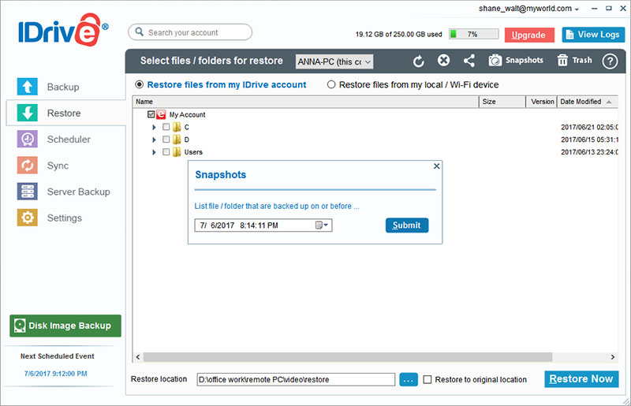This screenshot has height=406, width=631.
Task: Enable Restore to original location checkbox
Action: tap(428, 379)
